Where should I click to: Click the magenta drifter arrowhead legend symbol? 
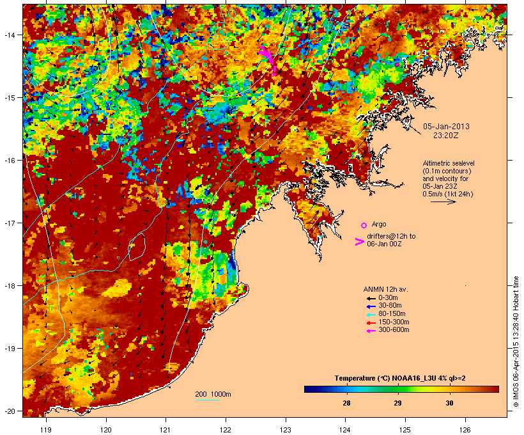(x=359, y=242)
